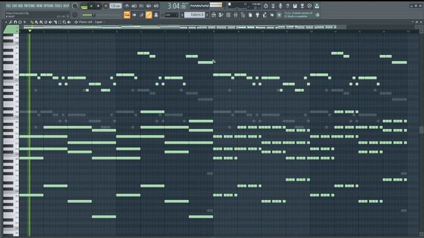This screenshot has height=238, width=424.
Task: Click the scissors-like audio editor icon
Action: [273, 6]
